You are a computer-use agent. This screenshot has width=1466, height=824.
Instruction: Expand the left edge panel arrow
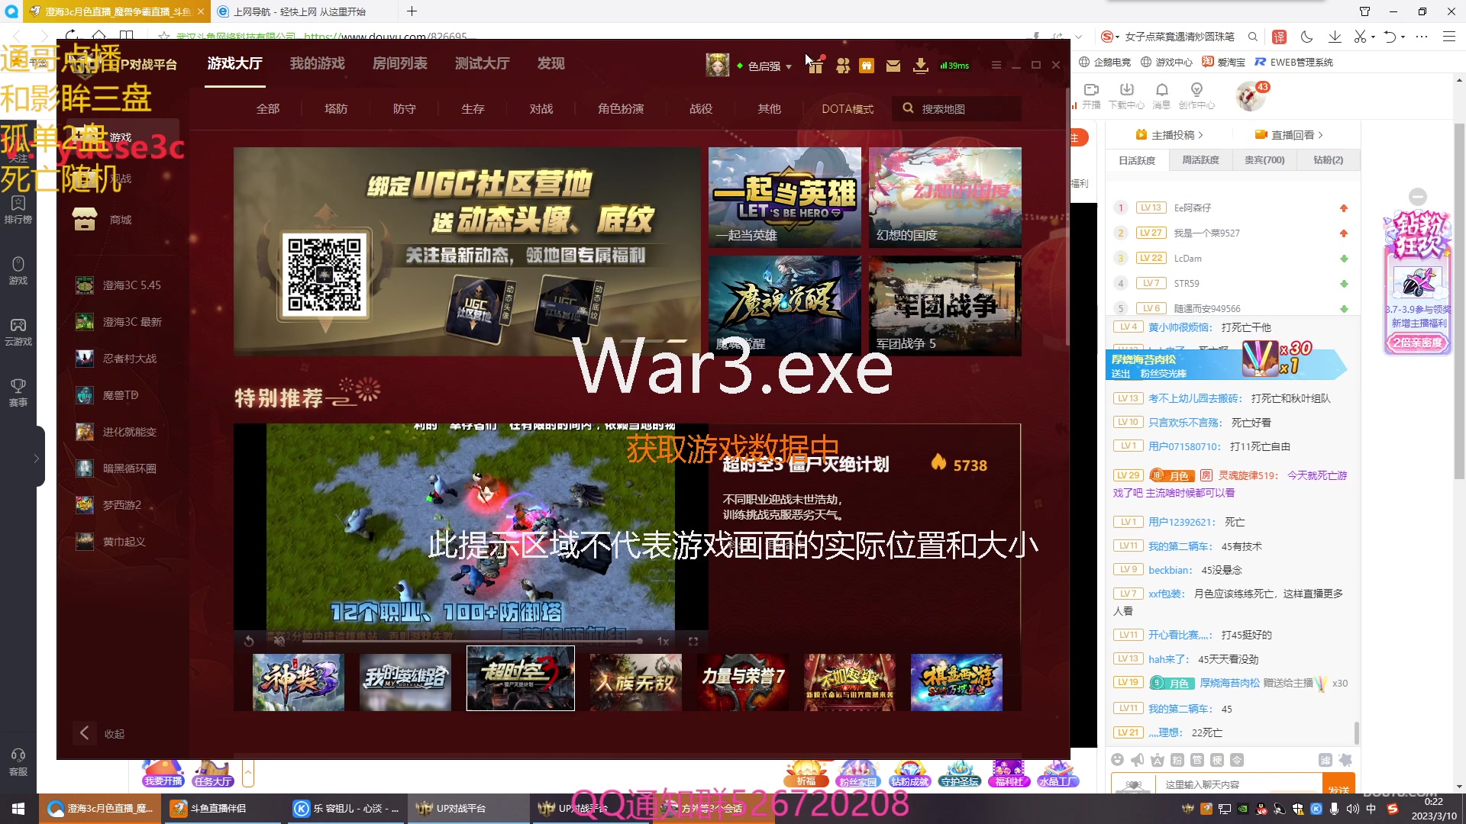[x=36, y=458]
